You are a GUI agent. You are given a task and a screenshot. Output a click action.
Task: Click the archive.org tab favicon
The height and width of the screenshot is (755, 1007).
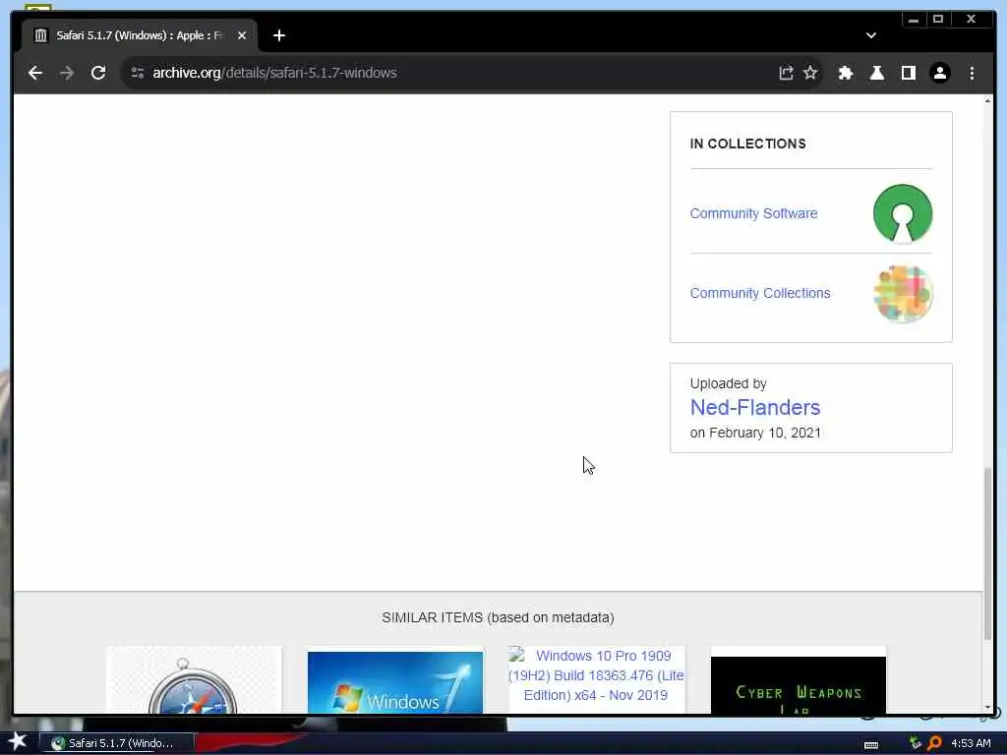41,35
